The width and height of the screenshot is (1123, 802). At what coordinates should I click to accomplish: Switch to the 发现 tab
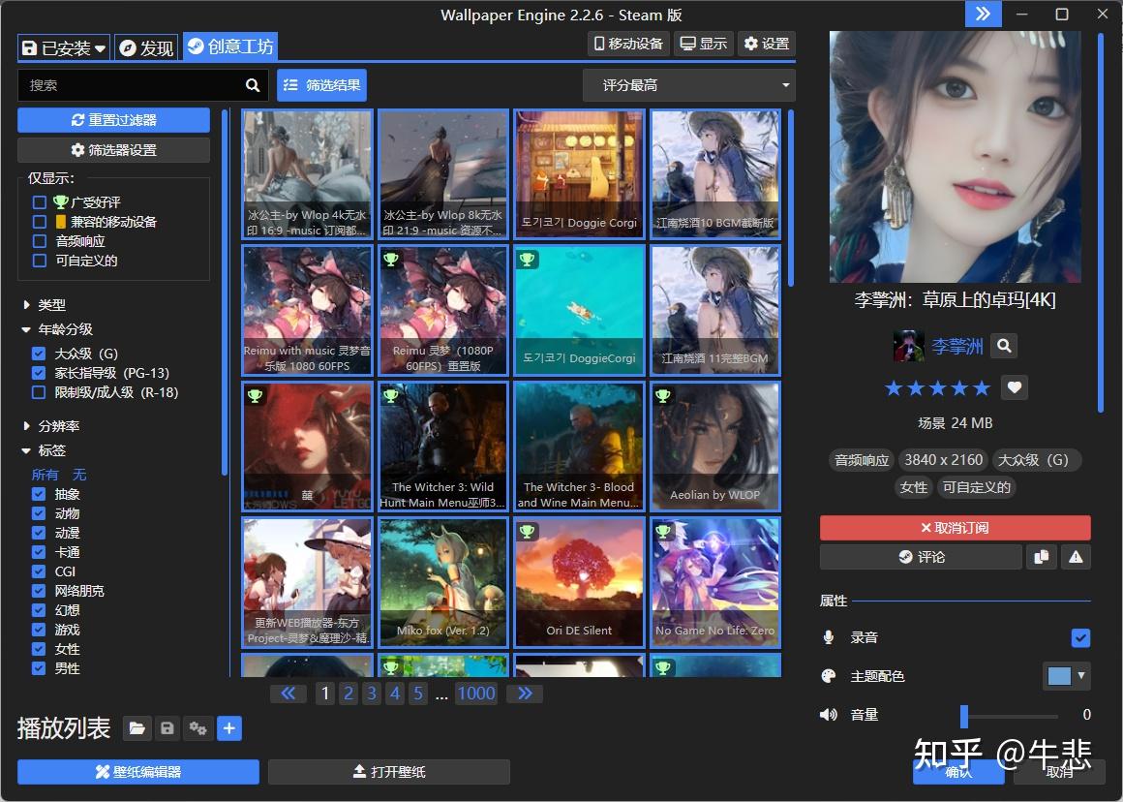tap(147, 48)
